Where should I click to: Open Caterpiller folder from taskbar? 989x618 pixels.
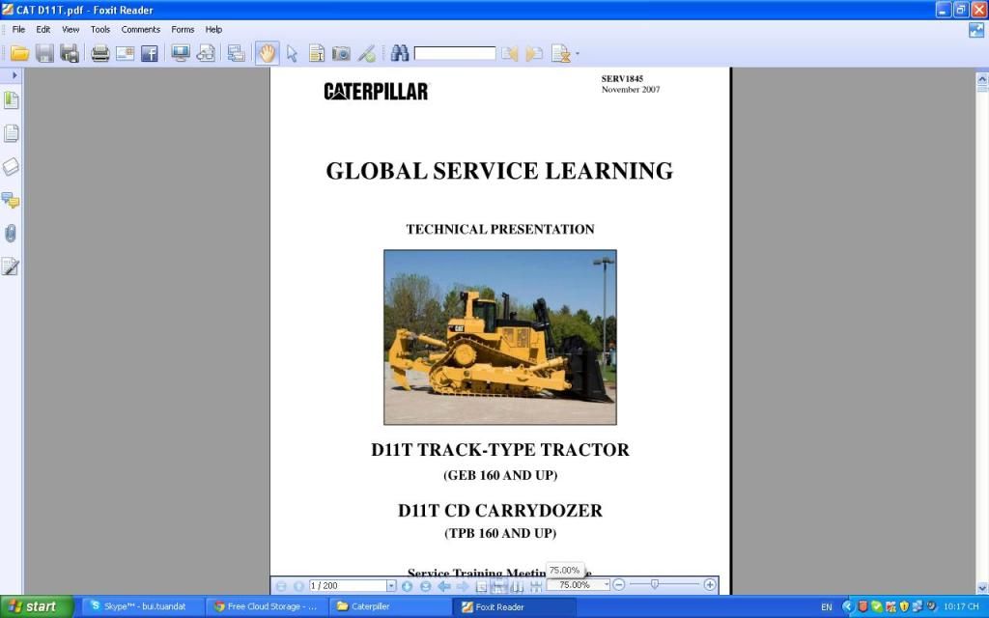pyautogui.click(x=389, y=606)
